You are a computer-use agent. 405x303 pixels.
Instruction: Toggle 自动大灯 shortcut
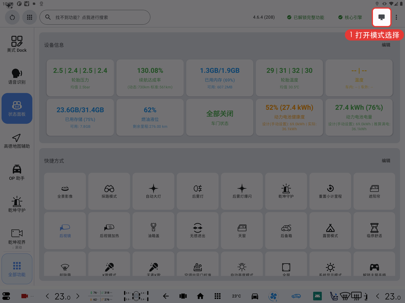point(153,191)
